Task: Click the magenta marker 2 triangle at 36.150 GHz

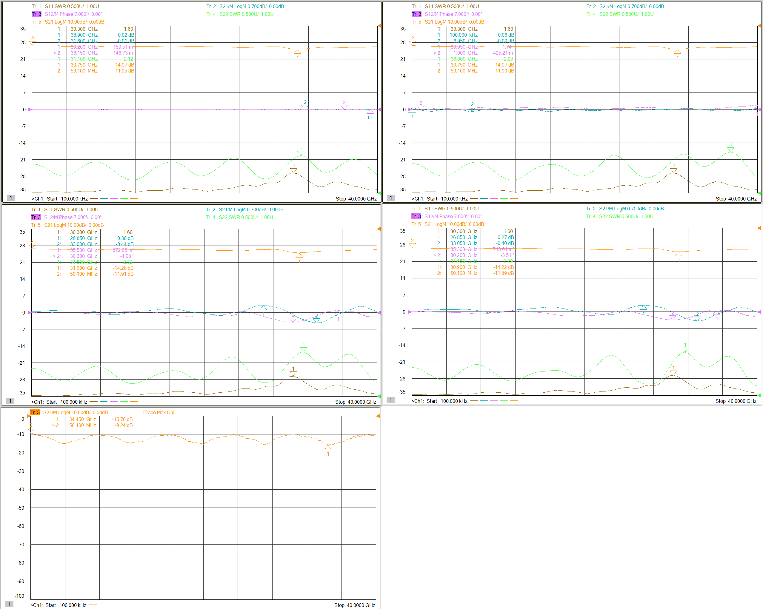Action: point(344,107)
